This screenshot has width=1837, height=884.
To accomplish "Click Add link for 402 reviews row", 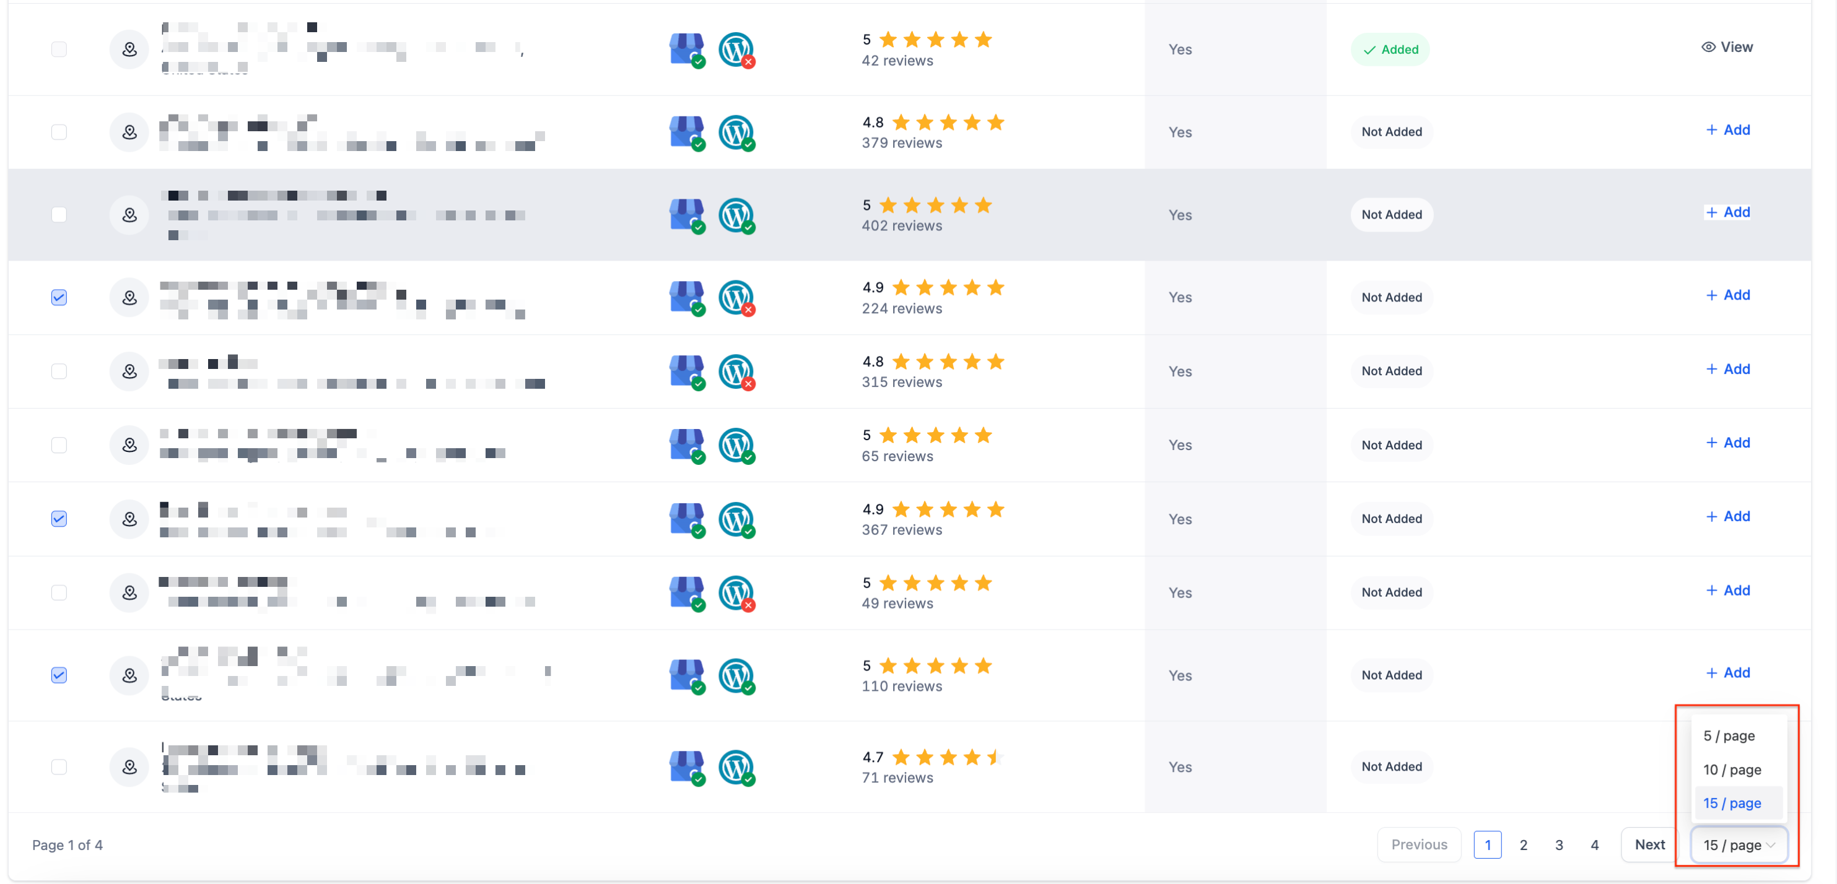I will [x=1727, y=212].
